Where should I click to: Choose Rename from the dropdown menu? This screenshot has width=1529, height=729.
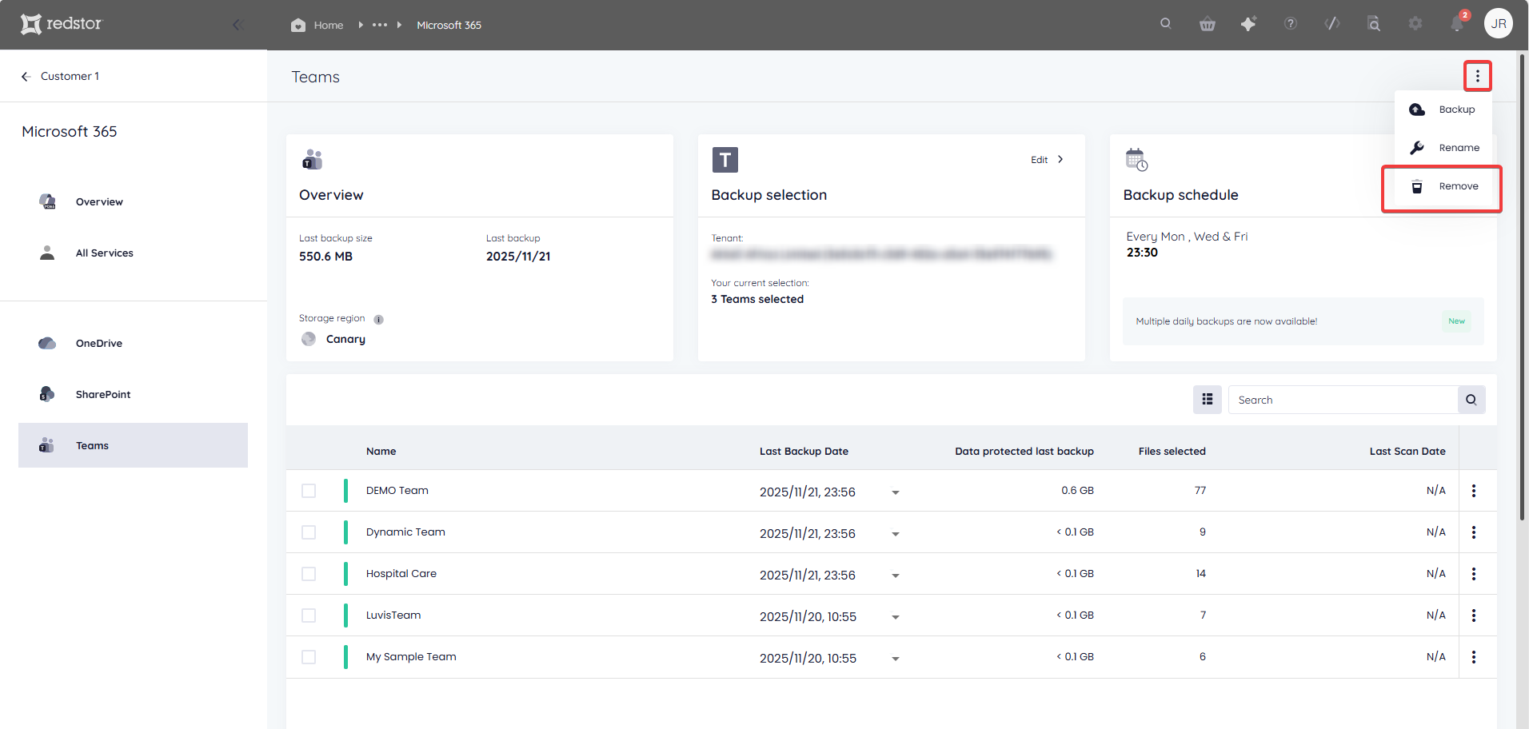click(x=1443, y=148)
